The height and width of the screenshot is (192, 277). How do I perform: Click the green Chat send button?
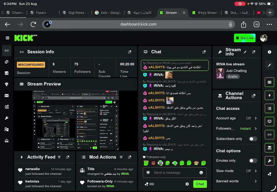tap(200, 184)
